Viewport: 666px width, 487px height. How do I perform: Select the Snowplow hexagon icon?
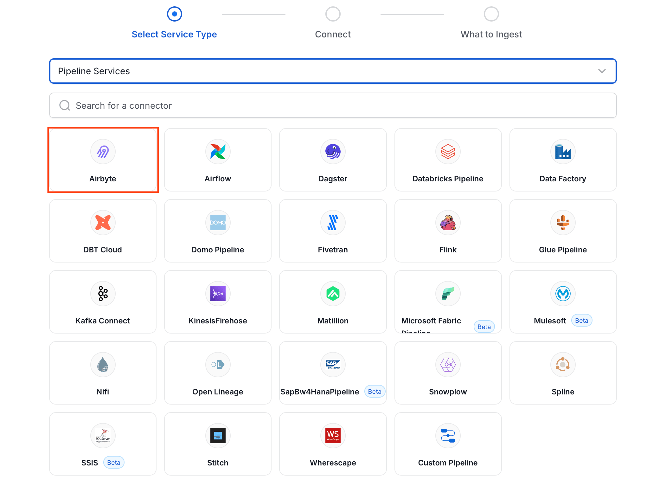pyautogui.click(x=448, y=365)
